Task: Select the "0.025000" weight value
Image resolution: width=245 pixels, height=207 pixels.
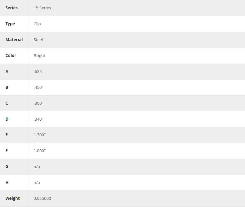Action: (42, 199)
